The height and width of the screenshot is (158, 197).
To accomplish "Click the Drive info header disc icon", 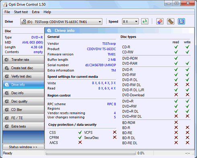I will [x=49, y=31].
